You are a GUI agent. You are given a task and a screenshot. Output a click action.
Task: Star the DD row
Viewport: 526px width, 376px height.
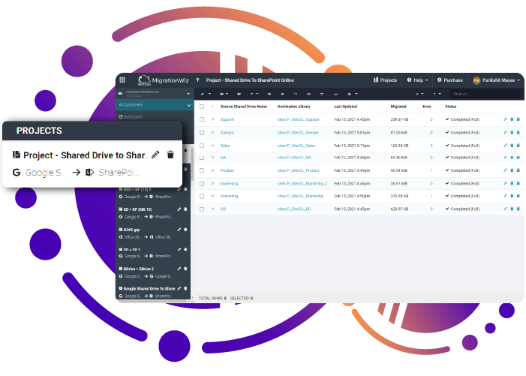212,209
